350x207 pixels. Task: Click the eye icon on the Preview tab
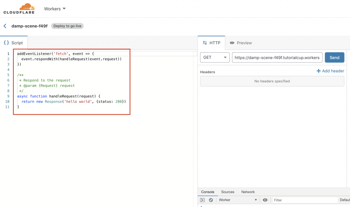click(232, 43)
